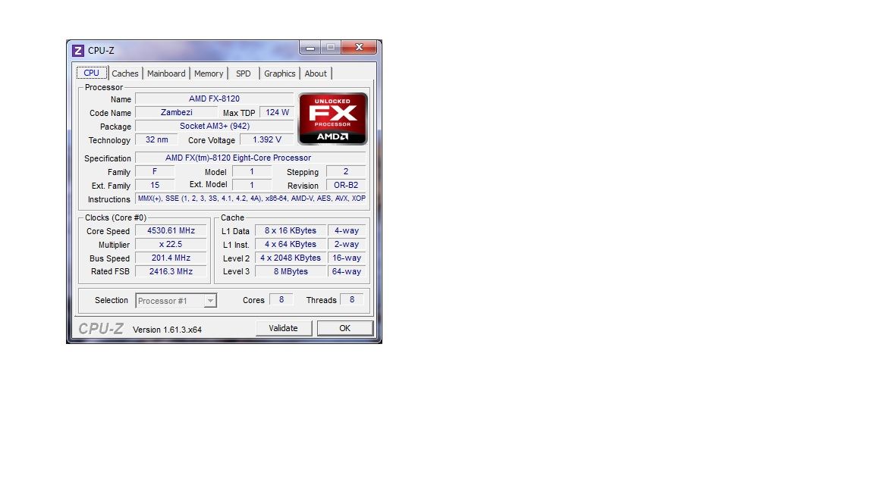
Task: Click the Version 1.61.3.x64 text
Action: tap(167, 330)
